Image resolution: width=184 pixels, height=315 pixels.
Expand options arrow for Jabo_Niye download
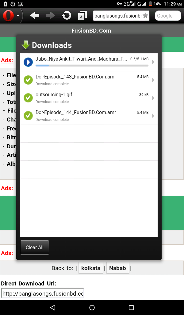[x=153, y=62]
